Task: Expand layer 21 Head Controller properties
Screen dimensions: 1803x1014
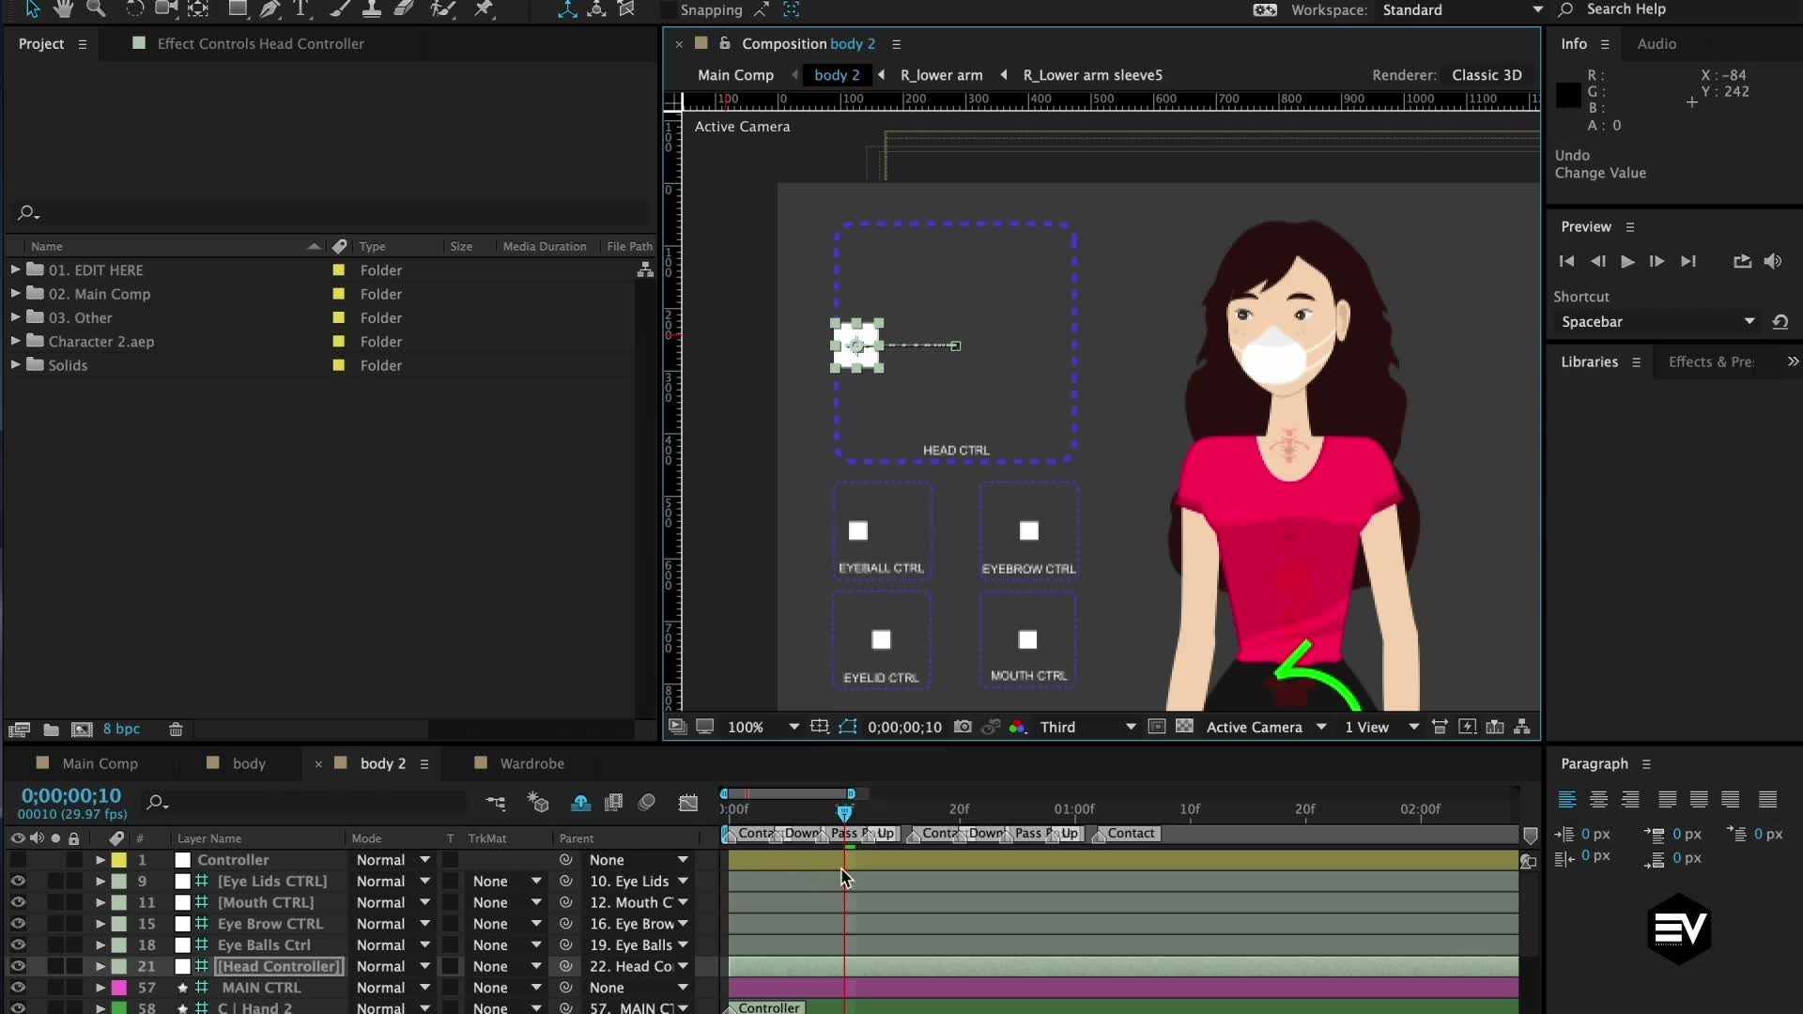Action: point(99,966)
